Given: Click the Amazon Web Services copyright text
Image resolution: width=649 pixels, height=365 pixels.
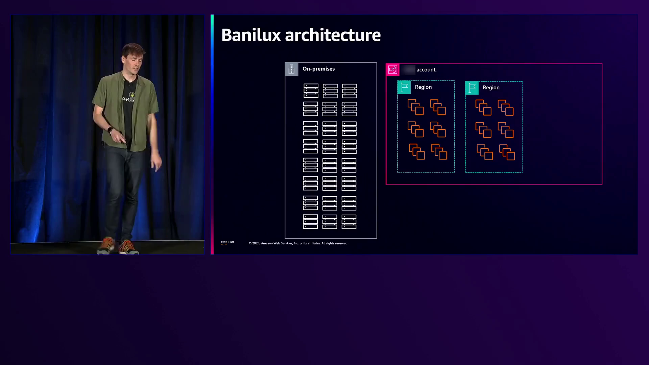Looking at the screenshot, I should click(x=298, y=243).
